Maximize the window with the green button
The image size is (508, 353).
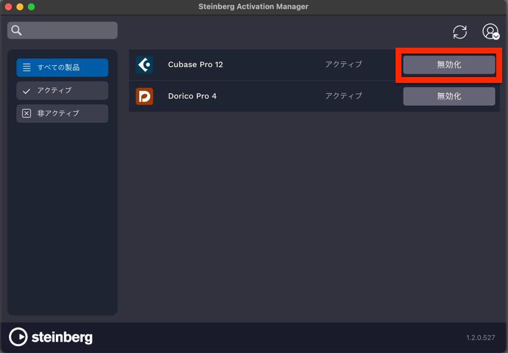point(31,7)
